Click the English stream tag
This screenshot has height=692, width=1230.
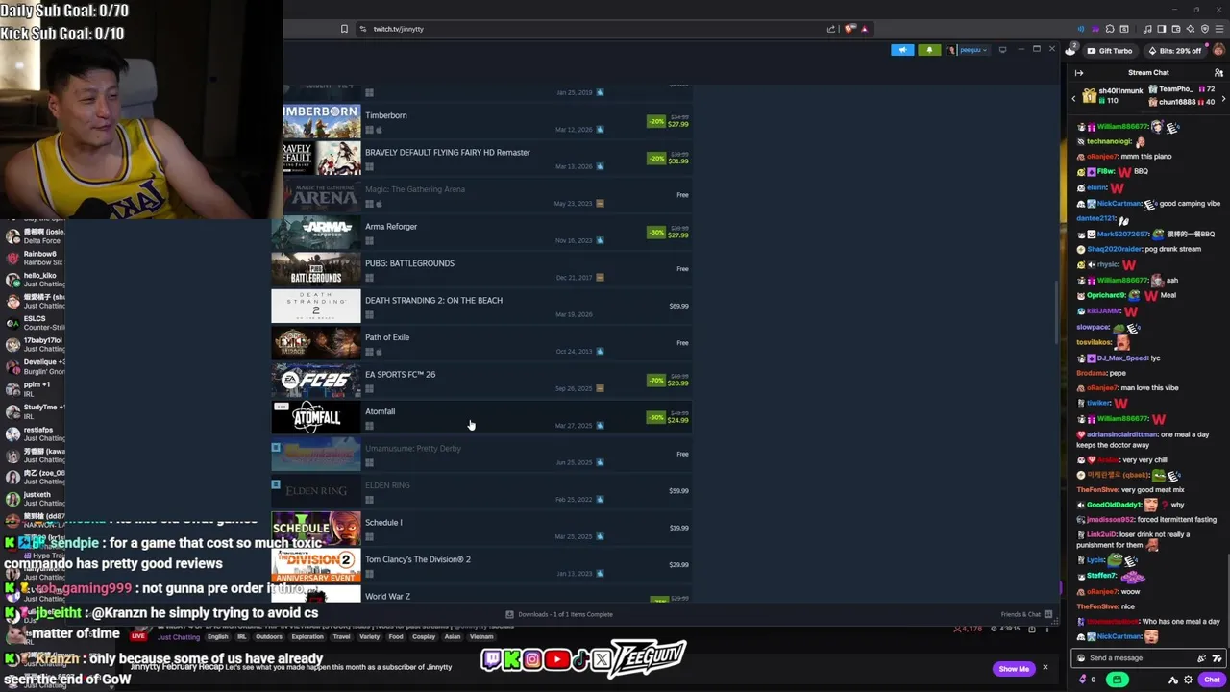[218, 637]
